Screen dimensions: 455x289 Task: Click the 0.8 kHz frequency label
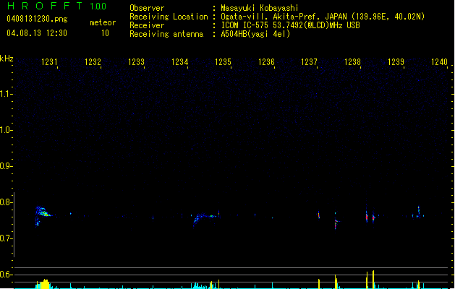[6, 202]
